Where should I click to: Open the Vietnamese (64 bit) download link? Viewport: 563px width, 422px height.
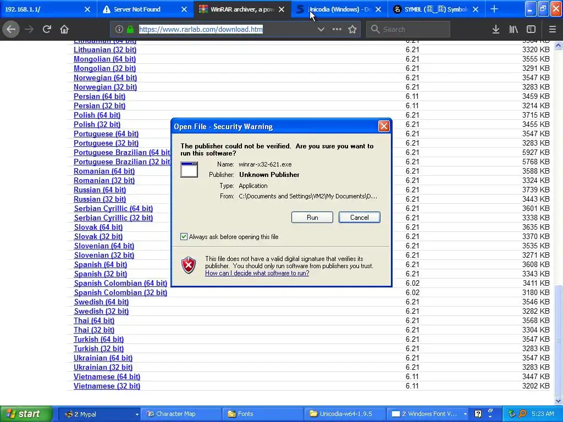(107, 376)
